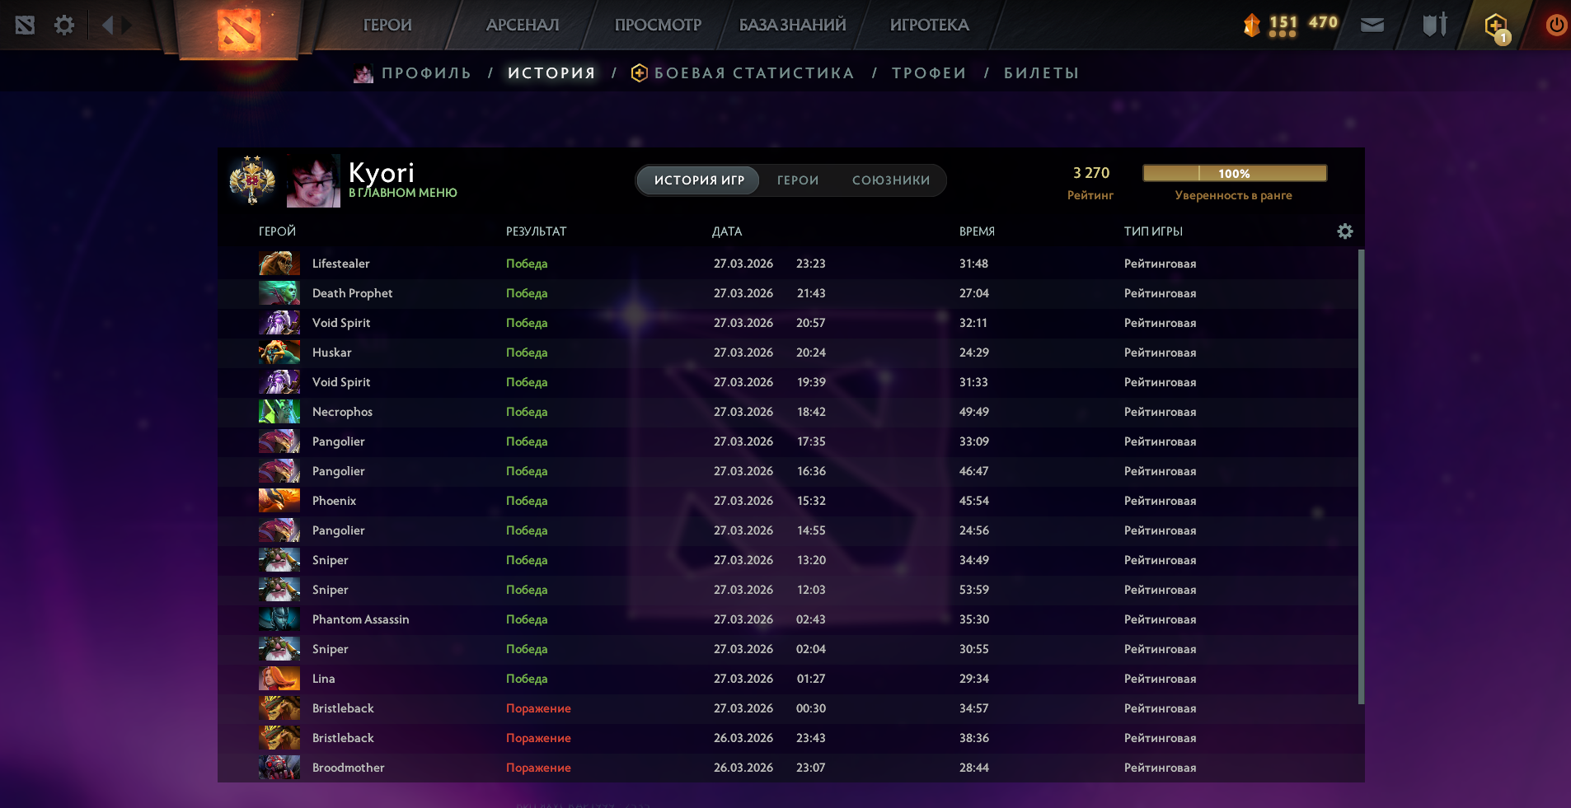Screen dimensions: 1571x808
Task: Open the Dota Plus notification icon
Action: click(1497, 27)
